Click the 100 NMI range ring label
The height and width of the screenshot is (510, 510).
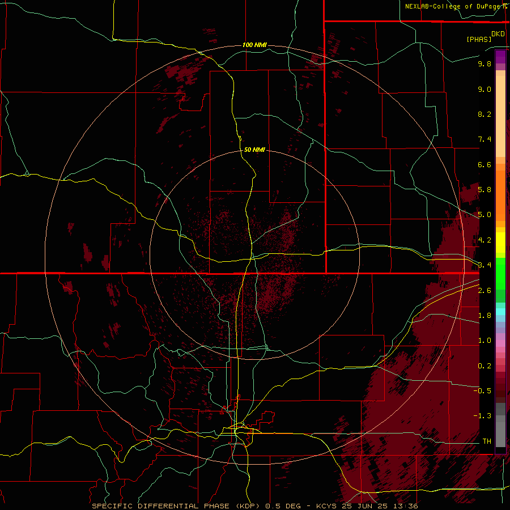[254, 45]
